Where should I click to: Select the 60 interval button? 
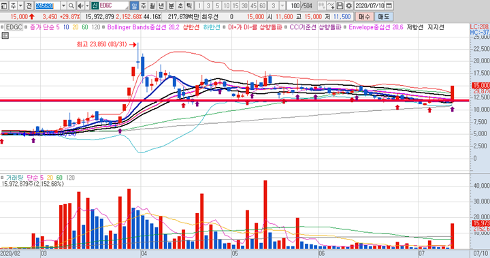tap(263, 5)
